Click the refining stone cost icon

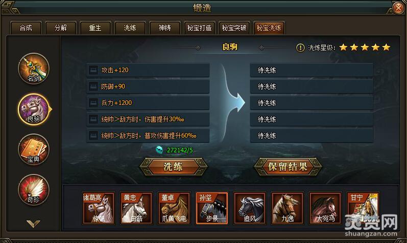click(159, 150)
